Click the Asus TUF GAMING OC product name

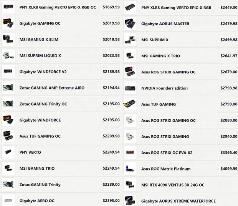40,136
